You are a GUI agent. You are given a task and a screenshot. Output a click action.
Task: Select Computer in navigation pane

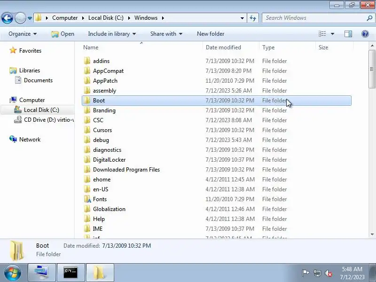pos(32,100)
